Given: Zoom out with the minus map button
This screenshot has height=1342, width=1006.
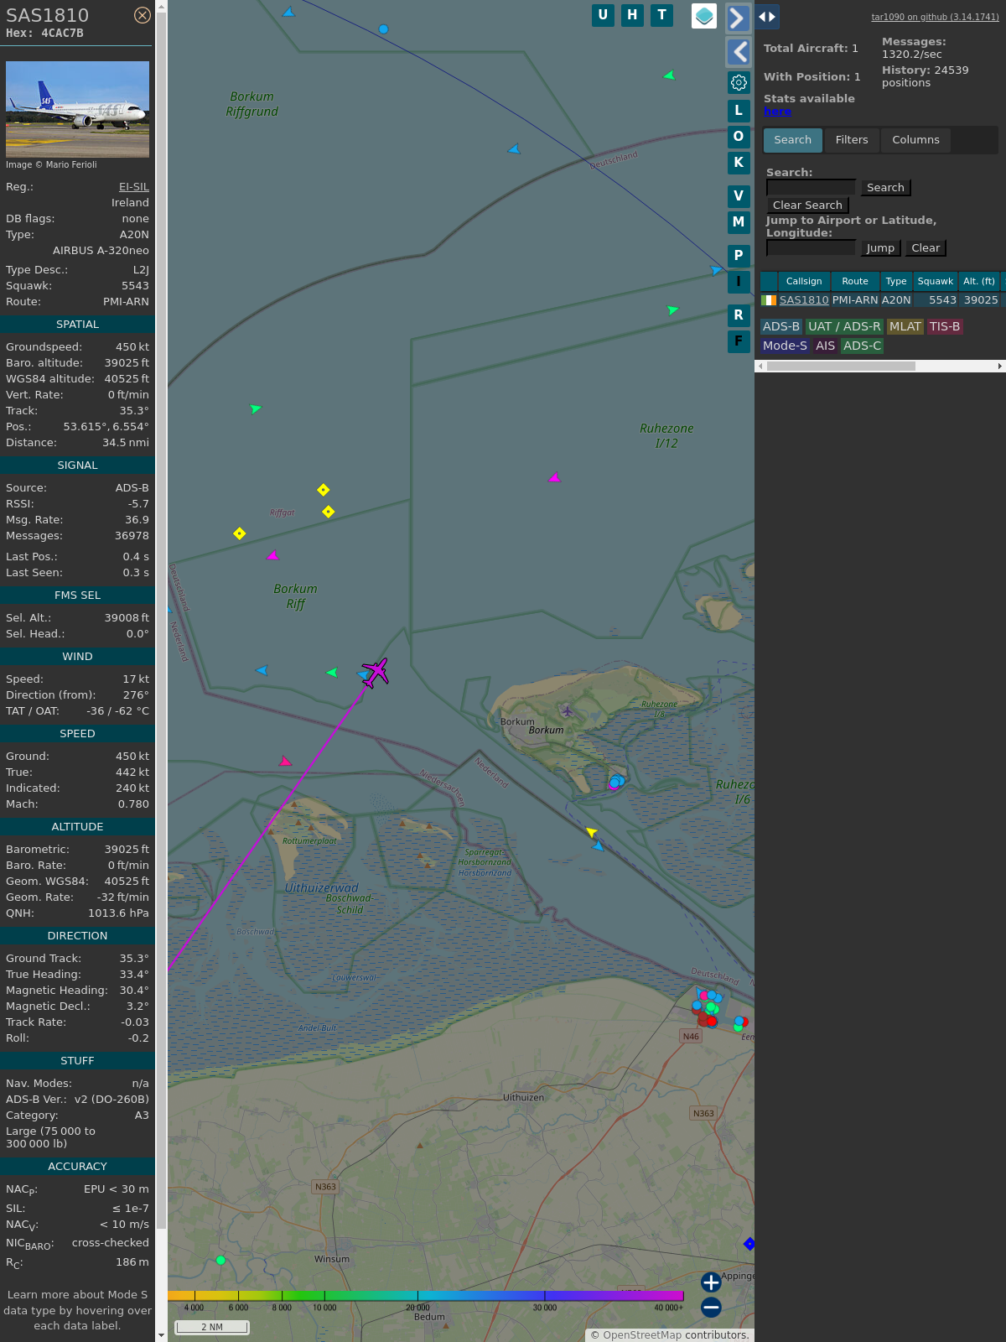Looking at the screenshot, I should (711, 1307).
